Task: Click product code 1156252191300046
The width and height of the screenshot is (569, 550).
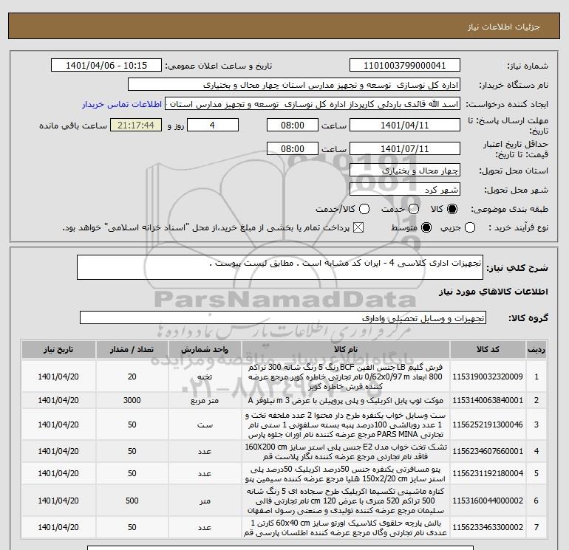Action: 488,424
